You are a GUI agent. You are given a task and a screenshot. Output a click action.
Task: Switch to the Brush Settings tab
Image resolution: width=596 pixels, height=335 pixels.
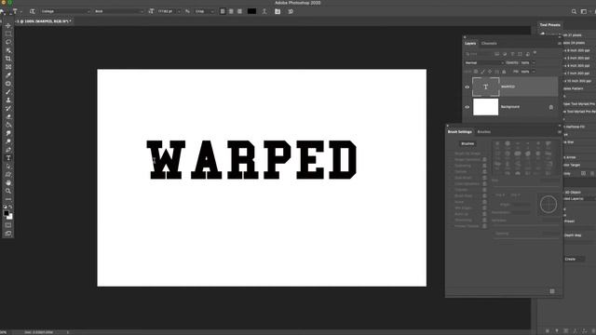coord(459,132)
